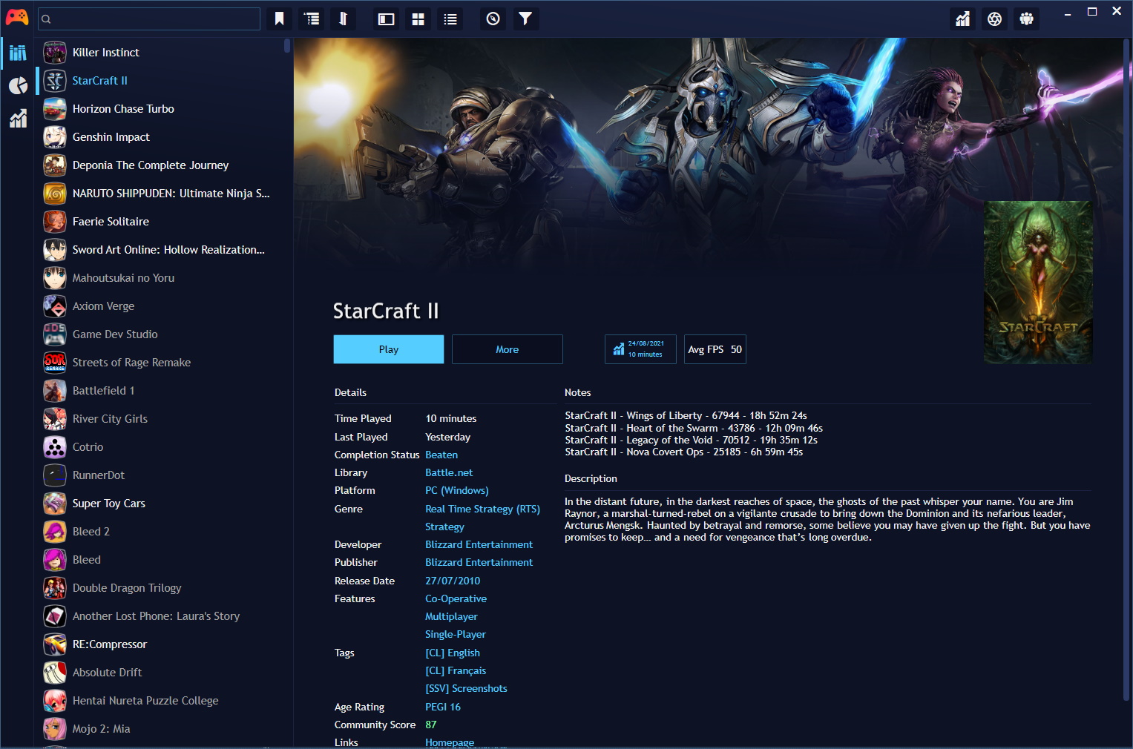
Task: Click the Multiplayer feature link
Action: pos(451,616)
